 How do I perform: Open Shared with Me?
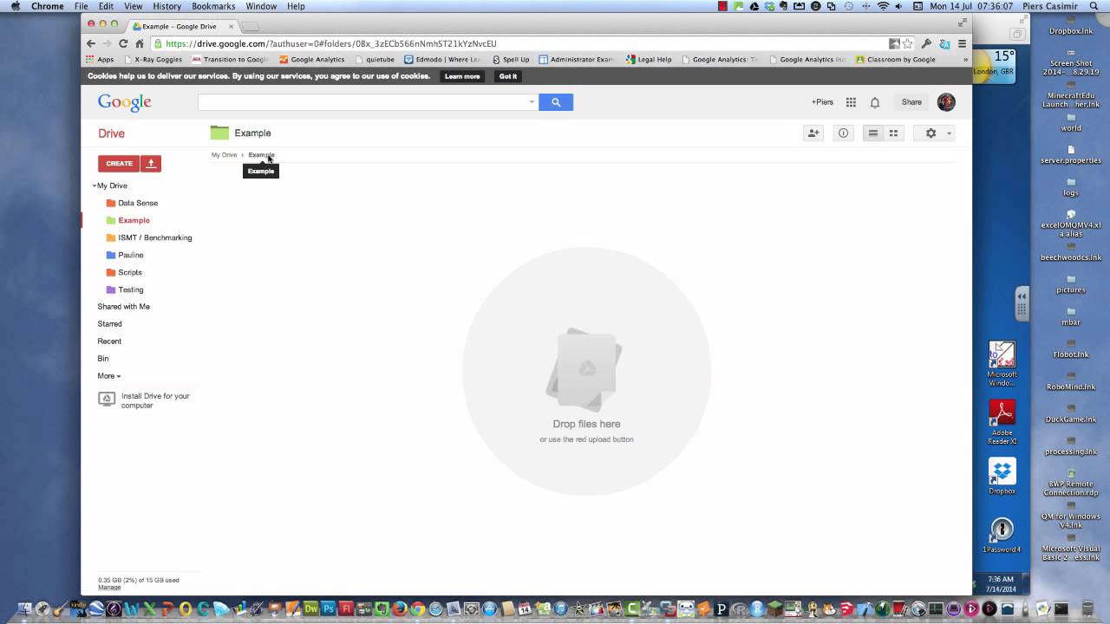123,307
